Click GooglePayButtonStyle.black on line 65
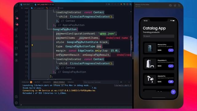Screen dimensions: 197x111 [x=87, y=42]
